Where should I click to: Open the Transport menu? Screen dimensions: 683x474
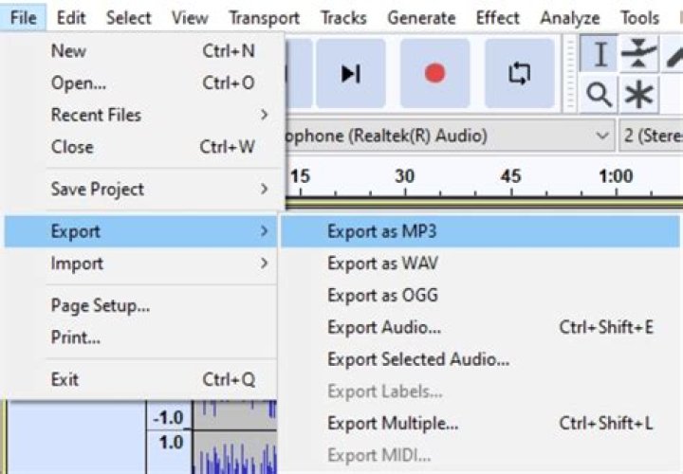[x=265, y=18]
